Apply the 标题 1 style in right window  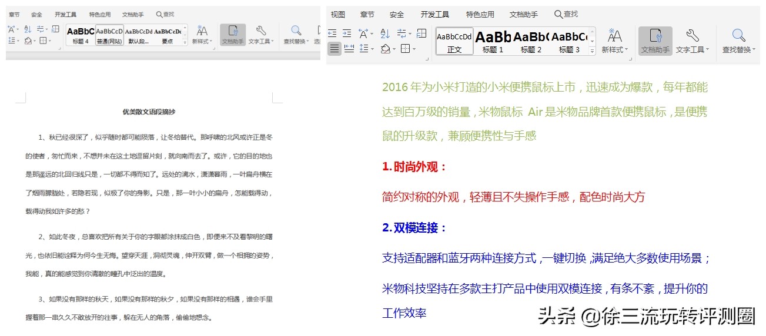(493, 41)
